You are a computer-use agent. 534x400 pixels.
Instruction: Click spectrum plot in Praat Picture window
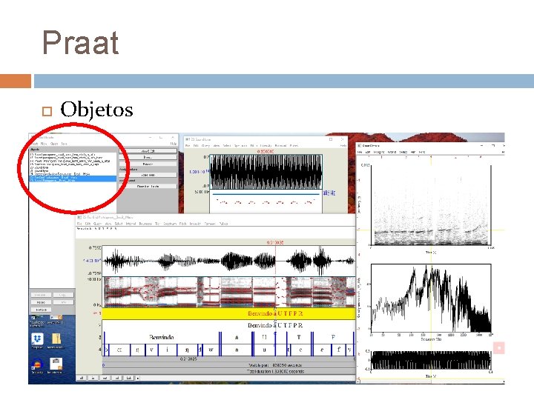[x=431, y=298]
